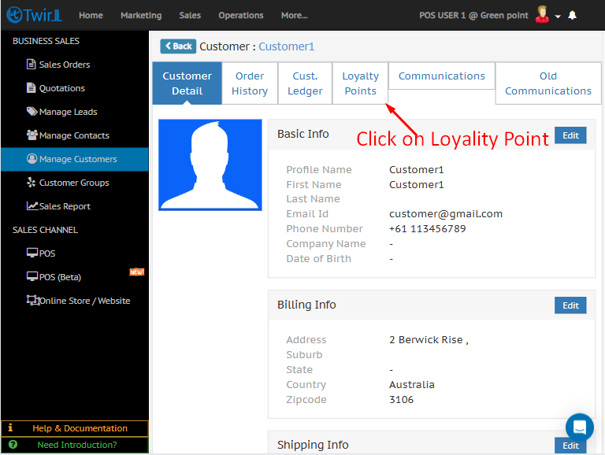Open Manage Contacts page
Image resolution: width=605 pixels, height=455 pixels.
(73, 135)
